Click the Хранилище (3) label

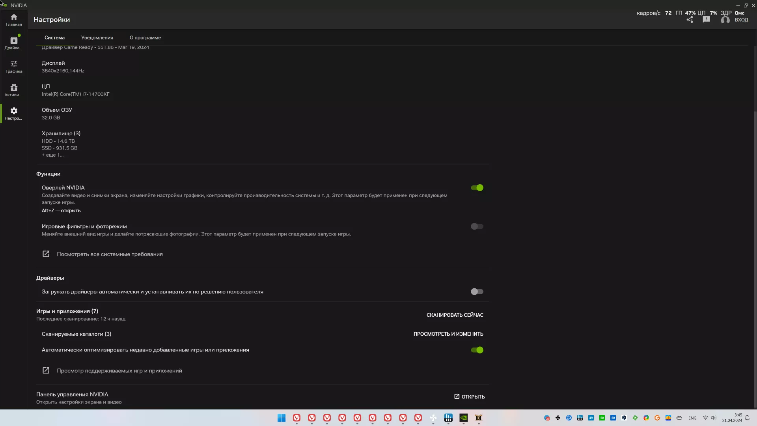(61, 133)
